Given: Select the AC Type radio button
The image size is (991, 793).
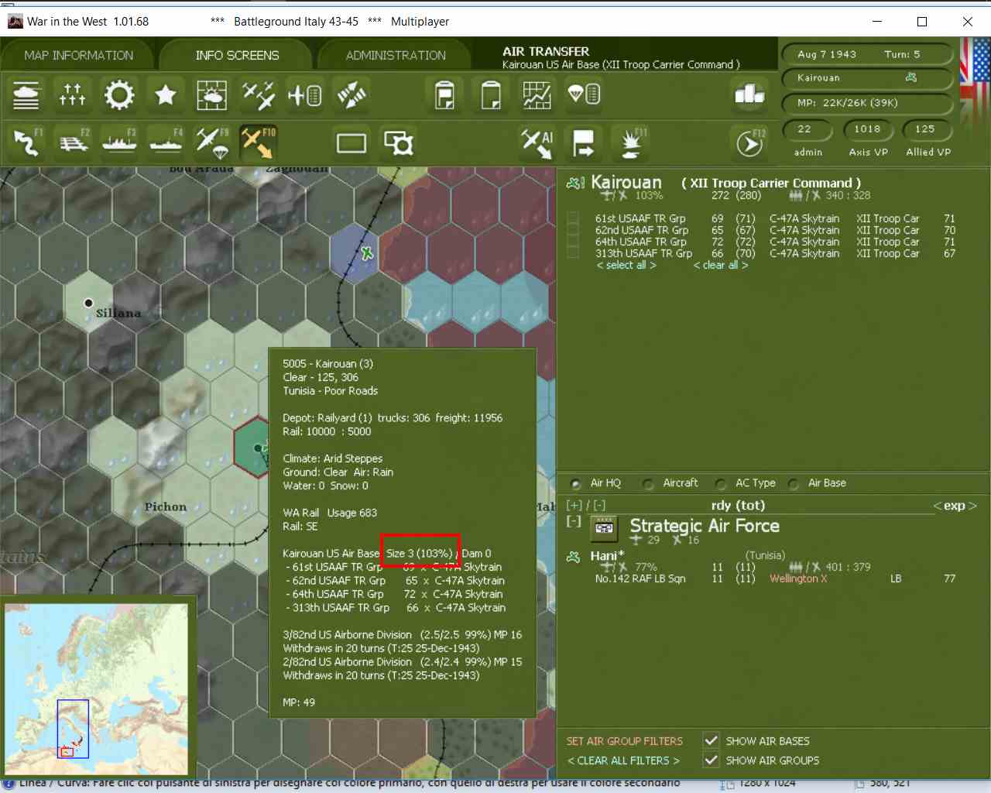Looking at the screenshot, I should pyautogui.click(x=721, y=484).
